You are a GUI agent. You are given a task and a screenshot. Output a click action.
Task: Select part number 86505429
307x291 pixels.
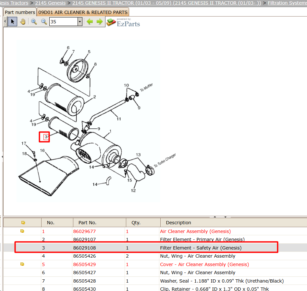tap(84, 264)
